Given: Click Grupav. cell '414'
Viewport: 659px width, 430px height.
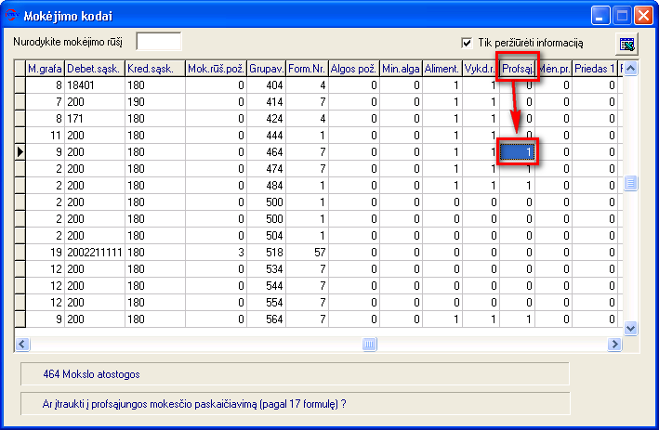Looking at the screenshot, I should tap(267, 102).
